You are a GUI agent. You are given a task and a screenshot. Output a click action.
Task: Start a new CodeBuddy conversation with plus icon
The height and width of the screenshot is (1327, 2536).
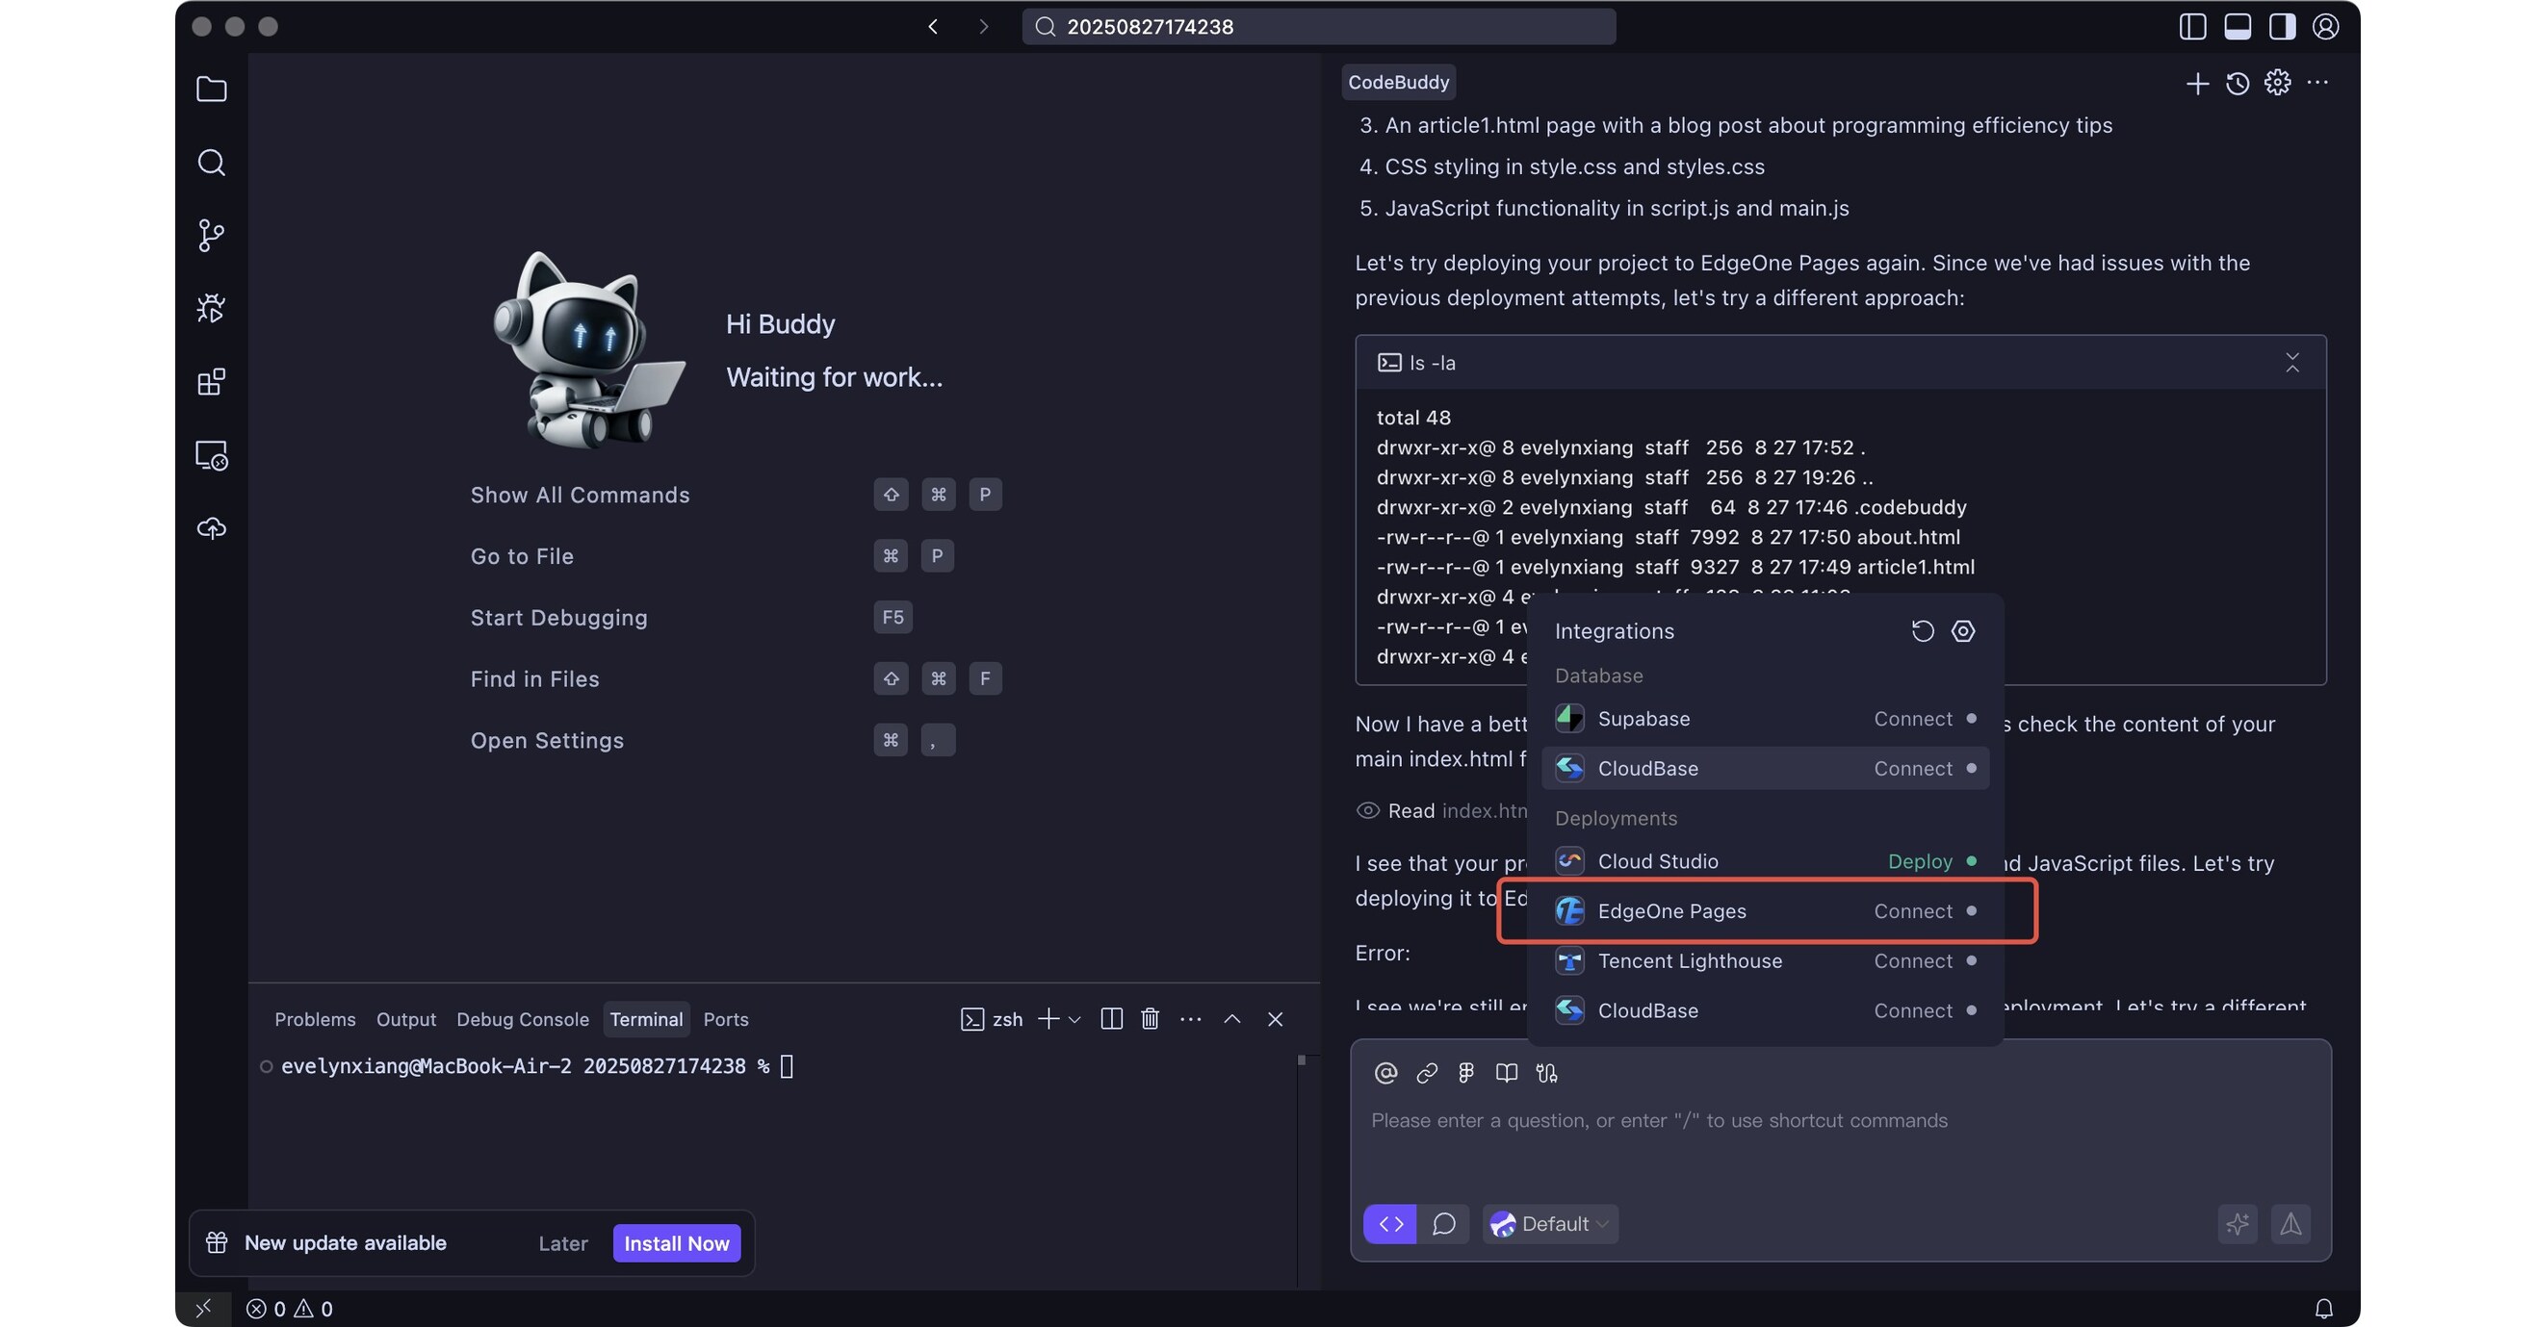[2197, 84]
